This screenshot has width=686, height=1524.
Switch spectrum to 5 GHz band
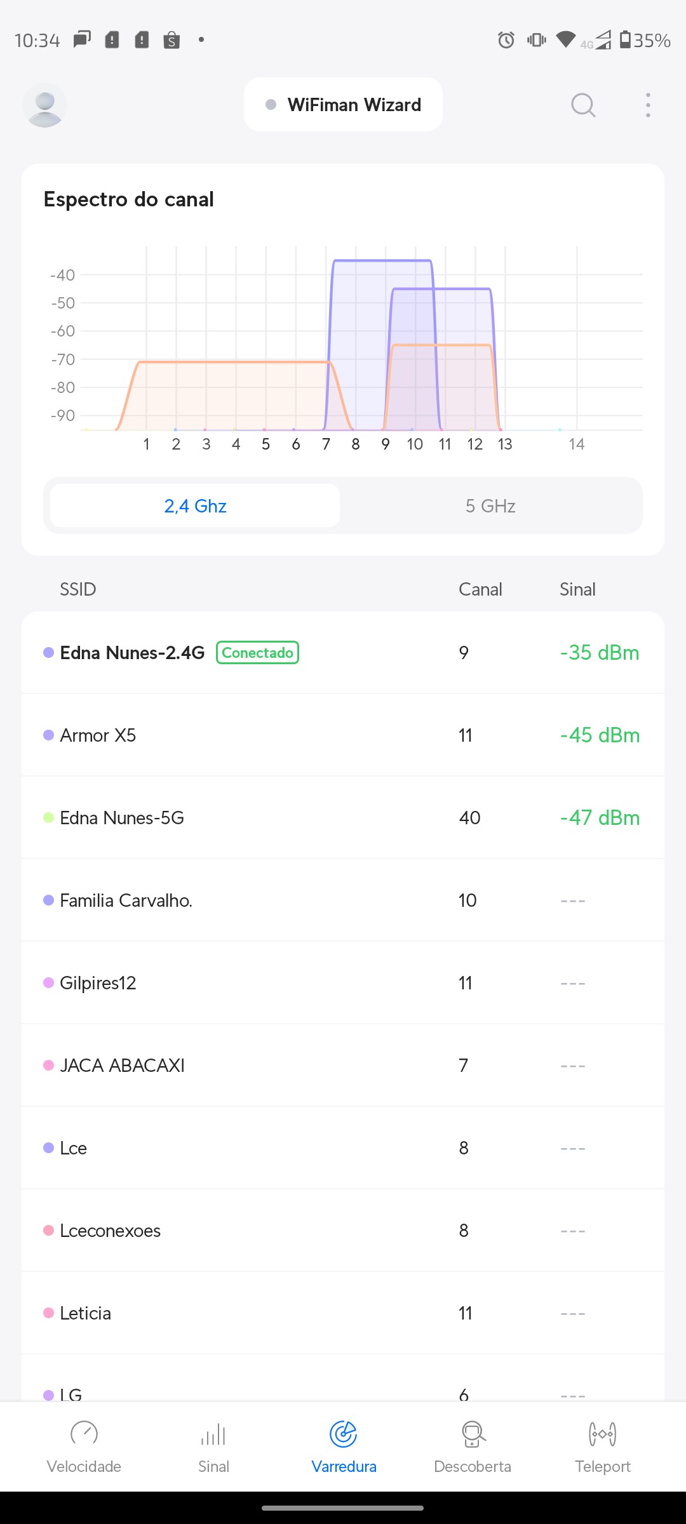click(490, 506)
